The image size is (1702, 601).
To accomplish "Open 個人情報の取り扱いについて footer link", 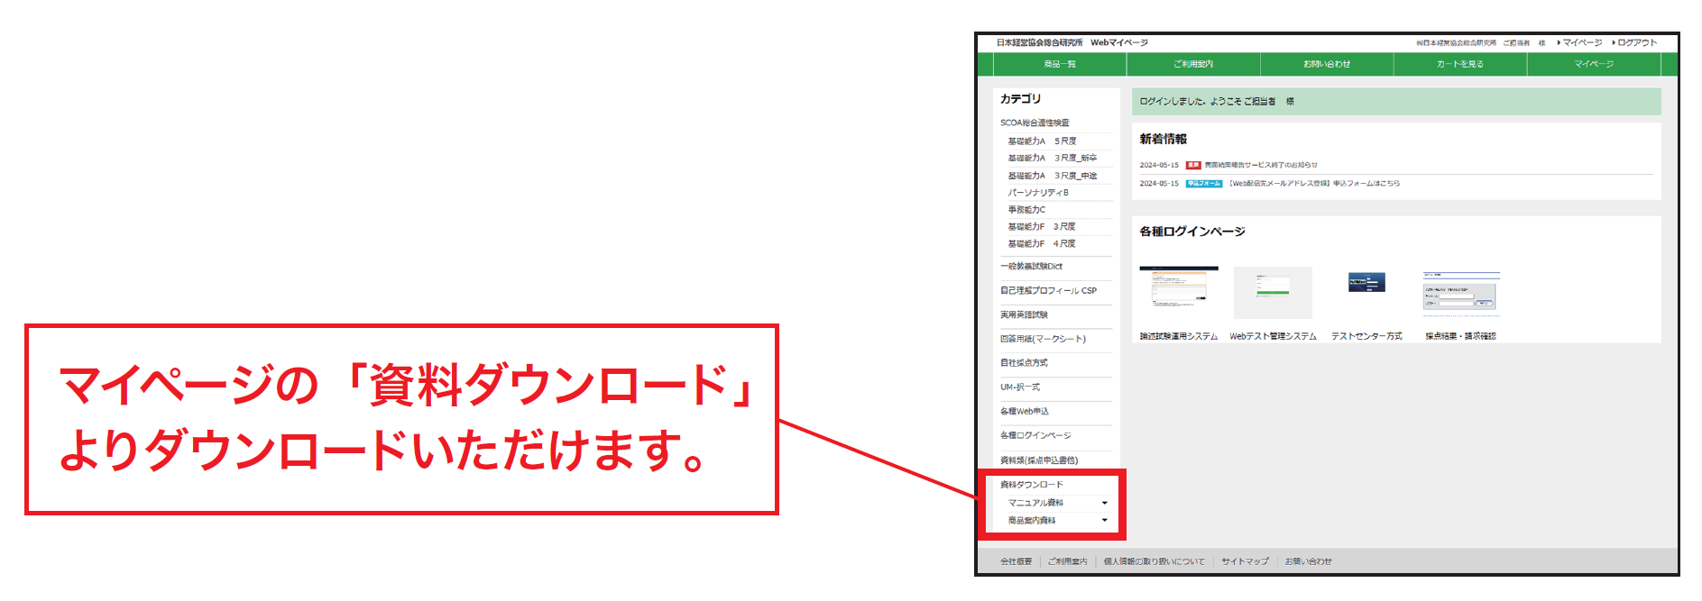I will pyautogui.click(x=1155, y=561).
